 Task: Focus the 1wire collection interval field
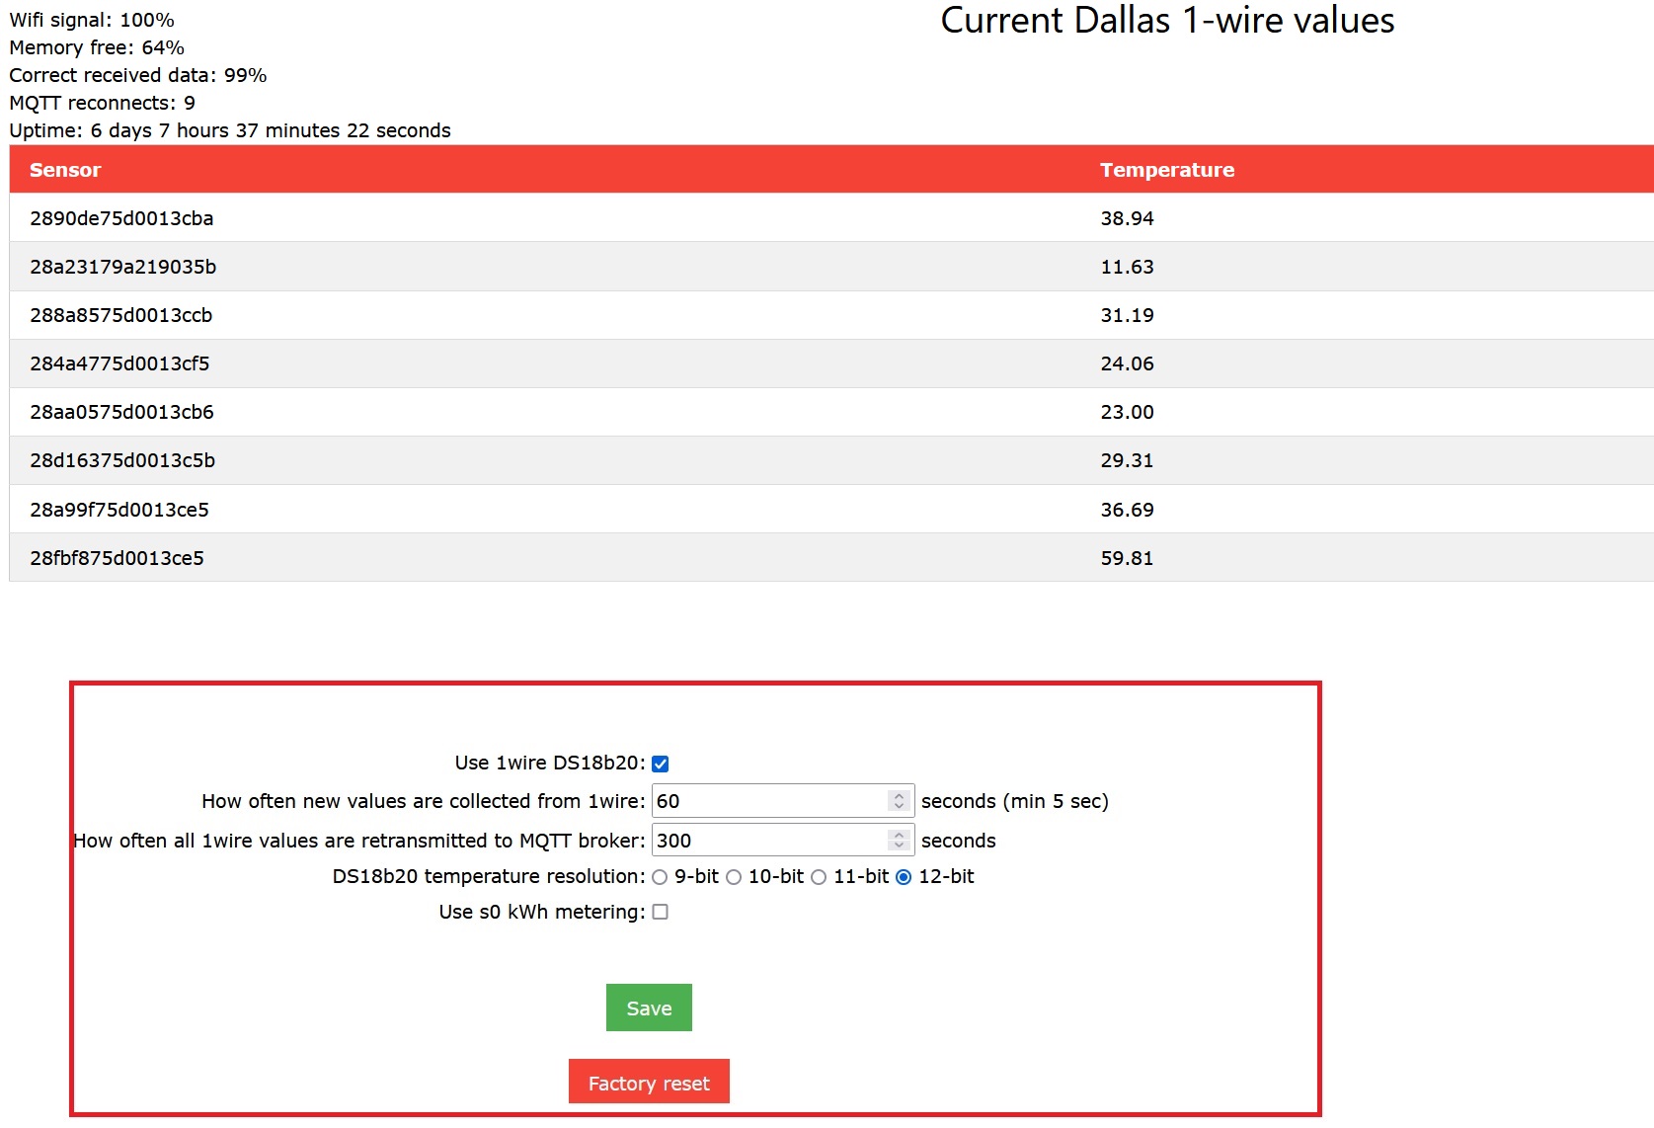768,801
